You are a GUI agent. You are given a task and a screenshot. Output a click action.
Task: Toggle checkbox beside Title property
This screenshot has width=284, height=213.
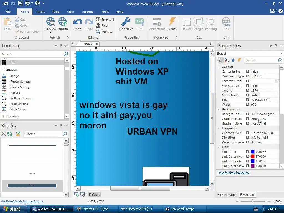click(x=247, y=100)
